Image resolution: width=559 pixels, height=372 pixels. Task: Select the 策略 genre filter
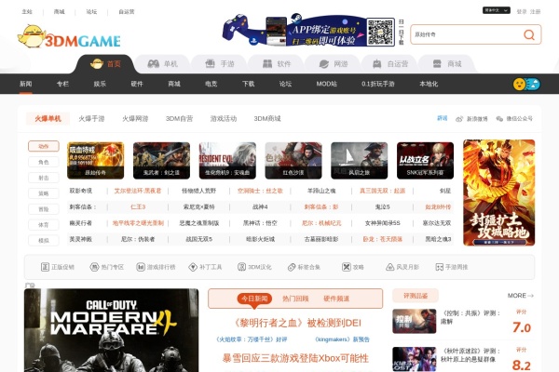(44, 193)
